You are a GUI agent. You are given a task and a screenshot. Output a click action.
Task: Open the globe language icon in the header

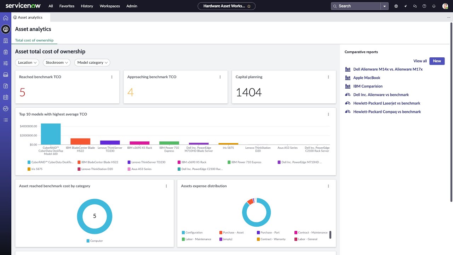point(396,6)
